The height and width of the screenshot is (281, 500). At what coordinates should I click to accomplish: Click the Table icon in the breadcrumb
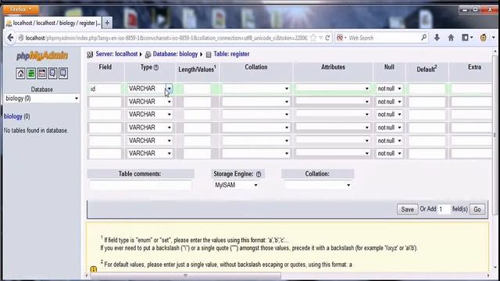[209, 55]
